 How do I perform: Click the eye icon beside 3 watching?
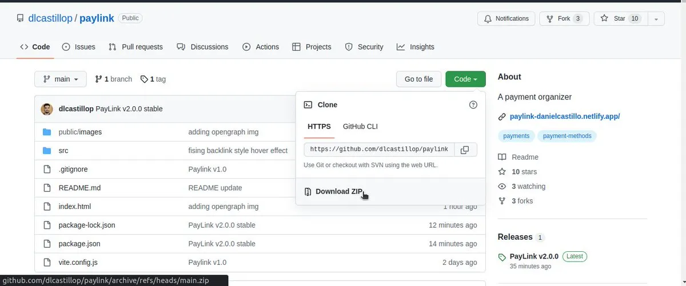pyautogui.click(x=502, y=187)
